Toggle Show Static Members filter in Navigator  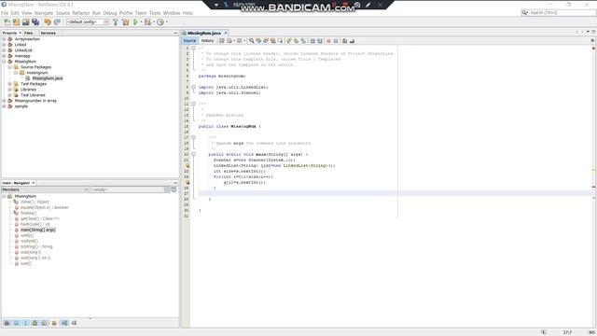pyautogui.click(x=25, y=323)
